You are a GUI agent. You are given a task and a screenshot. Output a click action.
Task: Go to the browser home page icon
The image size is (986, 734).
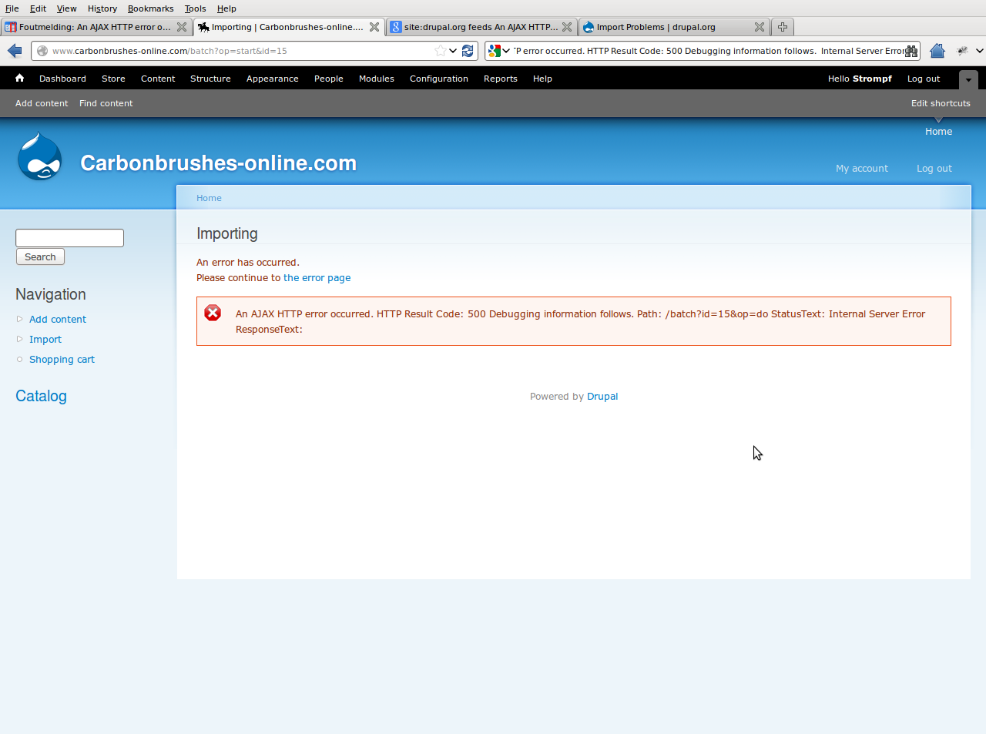937,51
